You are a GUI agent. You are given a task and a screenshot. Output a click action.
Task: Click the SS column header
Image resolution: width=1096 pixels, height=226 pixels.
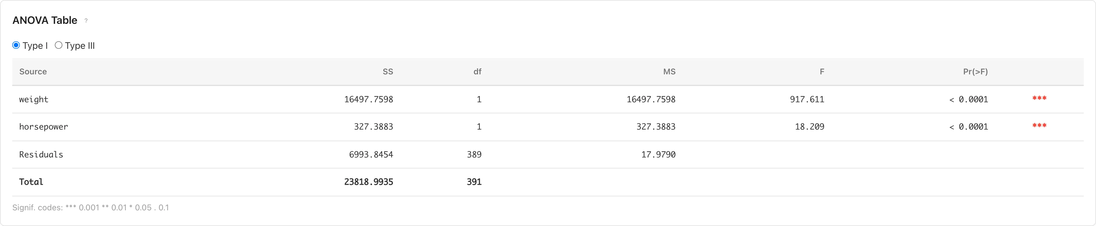(388, 72)
